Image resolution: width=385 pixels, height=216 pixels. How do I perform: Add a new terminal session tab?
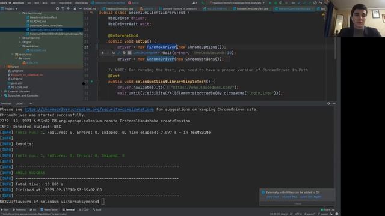[x=31, y=104]
